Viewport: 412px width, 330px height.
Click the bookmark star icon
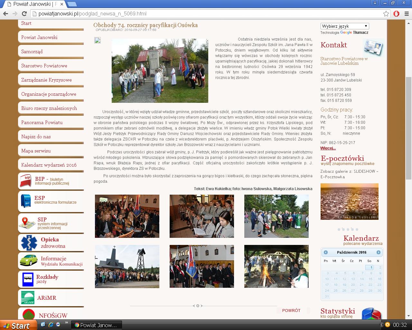(386, 14)
